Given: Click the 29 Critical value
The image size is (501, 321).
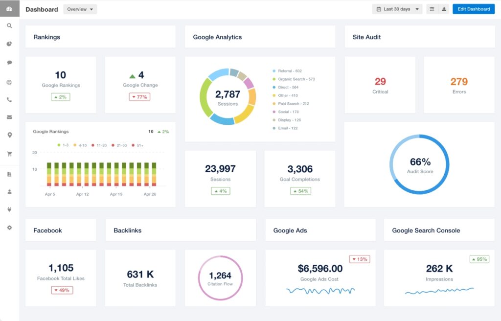Looking at the screenshot, I should click(x=380, y=82).
